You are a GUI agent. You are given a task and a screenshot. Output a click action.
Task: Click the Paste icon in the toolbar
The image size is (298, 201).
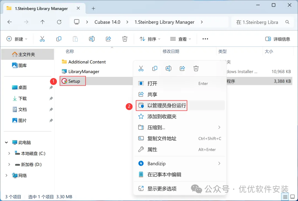pos(75,39)
